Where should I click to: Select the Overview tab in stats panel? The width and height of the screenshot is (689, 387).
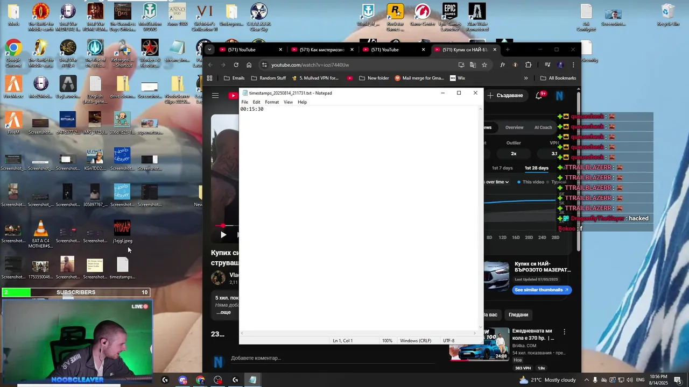pyautogui.click(x=514, y=127)
